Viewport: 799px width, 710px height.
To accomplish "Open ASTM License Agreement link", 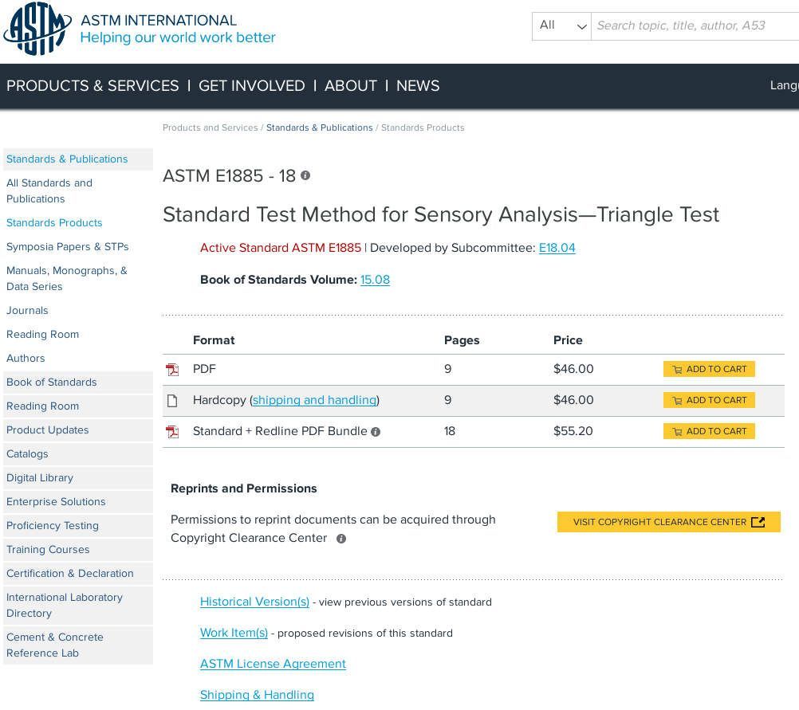I will [273, 664].
